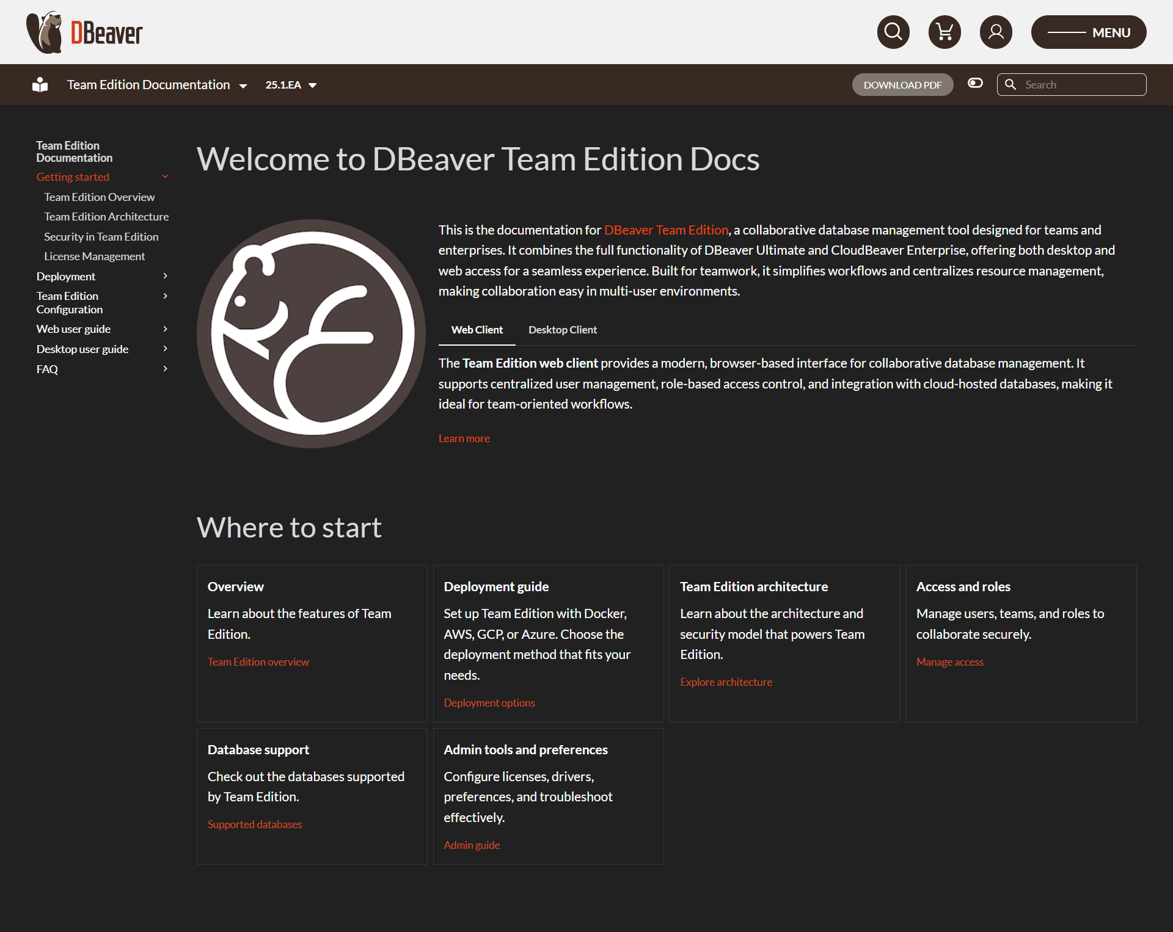Screen dimensions: 1173x932
Task: Open the main MENU button
Action: coord(1088,32)
